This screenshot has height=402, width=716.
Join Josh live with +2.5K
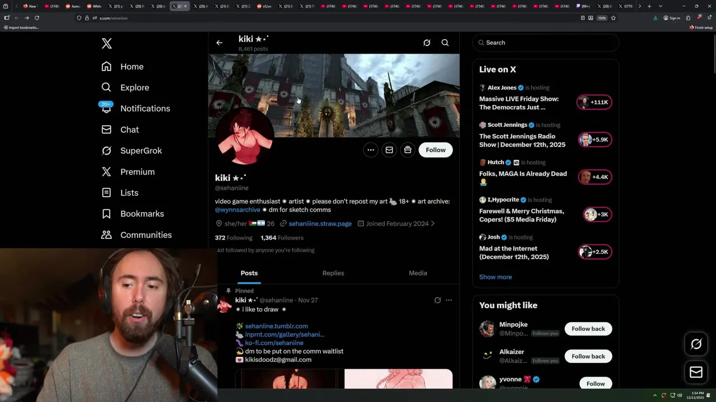pyautogui.click(x=594, y=252)
